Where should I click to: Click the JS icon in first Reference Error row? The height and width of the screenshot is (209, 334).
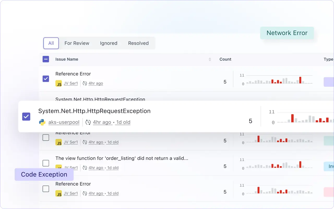(59, 84)
